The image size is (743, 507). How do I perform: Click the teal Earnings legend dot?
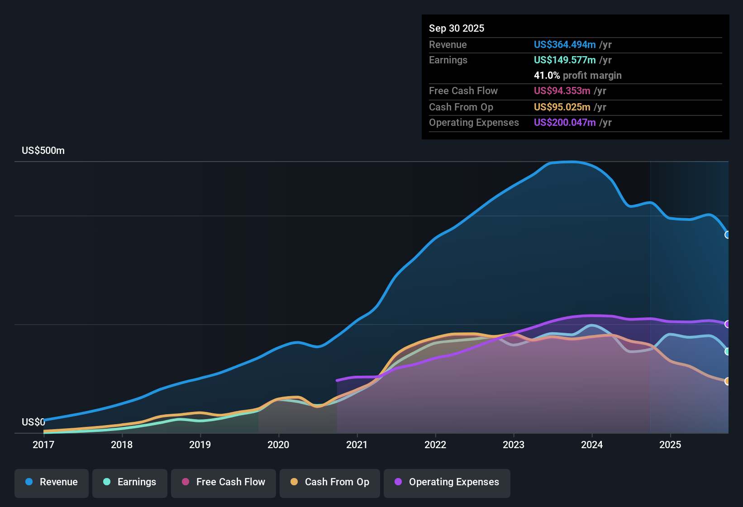[x=106, y=482]
